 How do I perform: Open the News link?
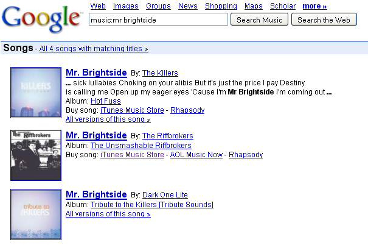188,6
